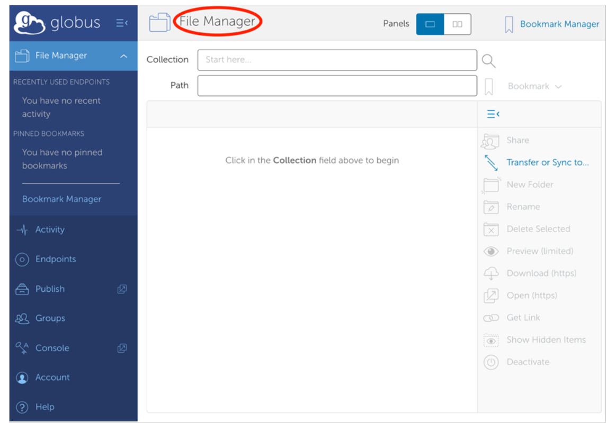Click the Collection search field
Screen dimensions: 616x432
tap(337, 60)
